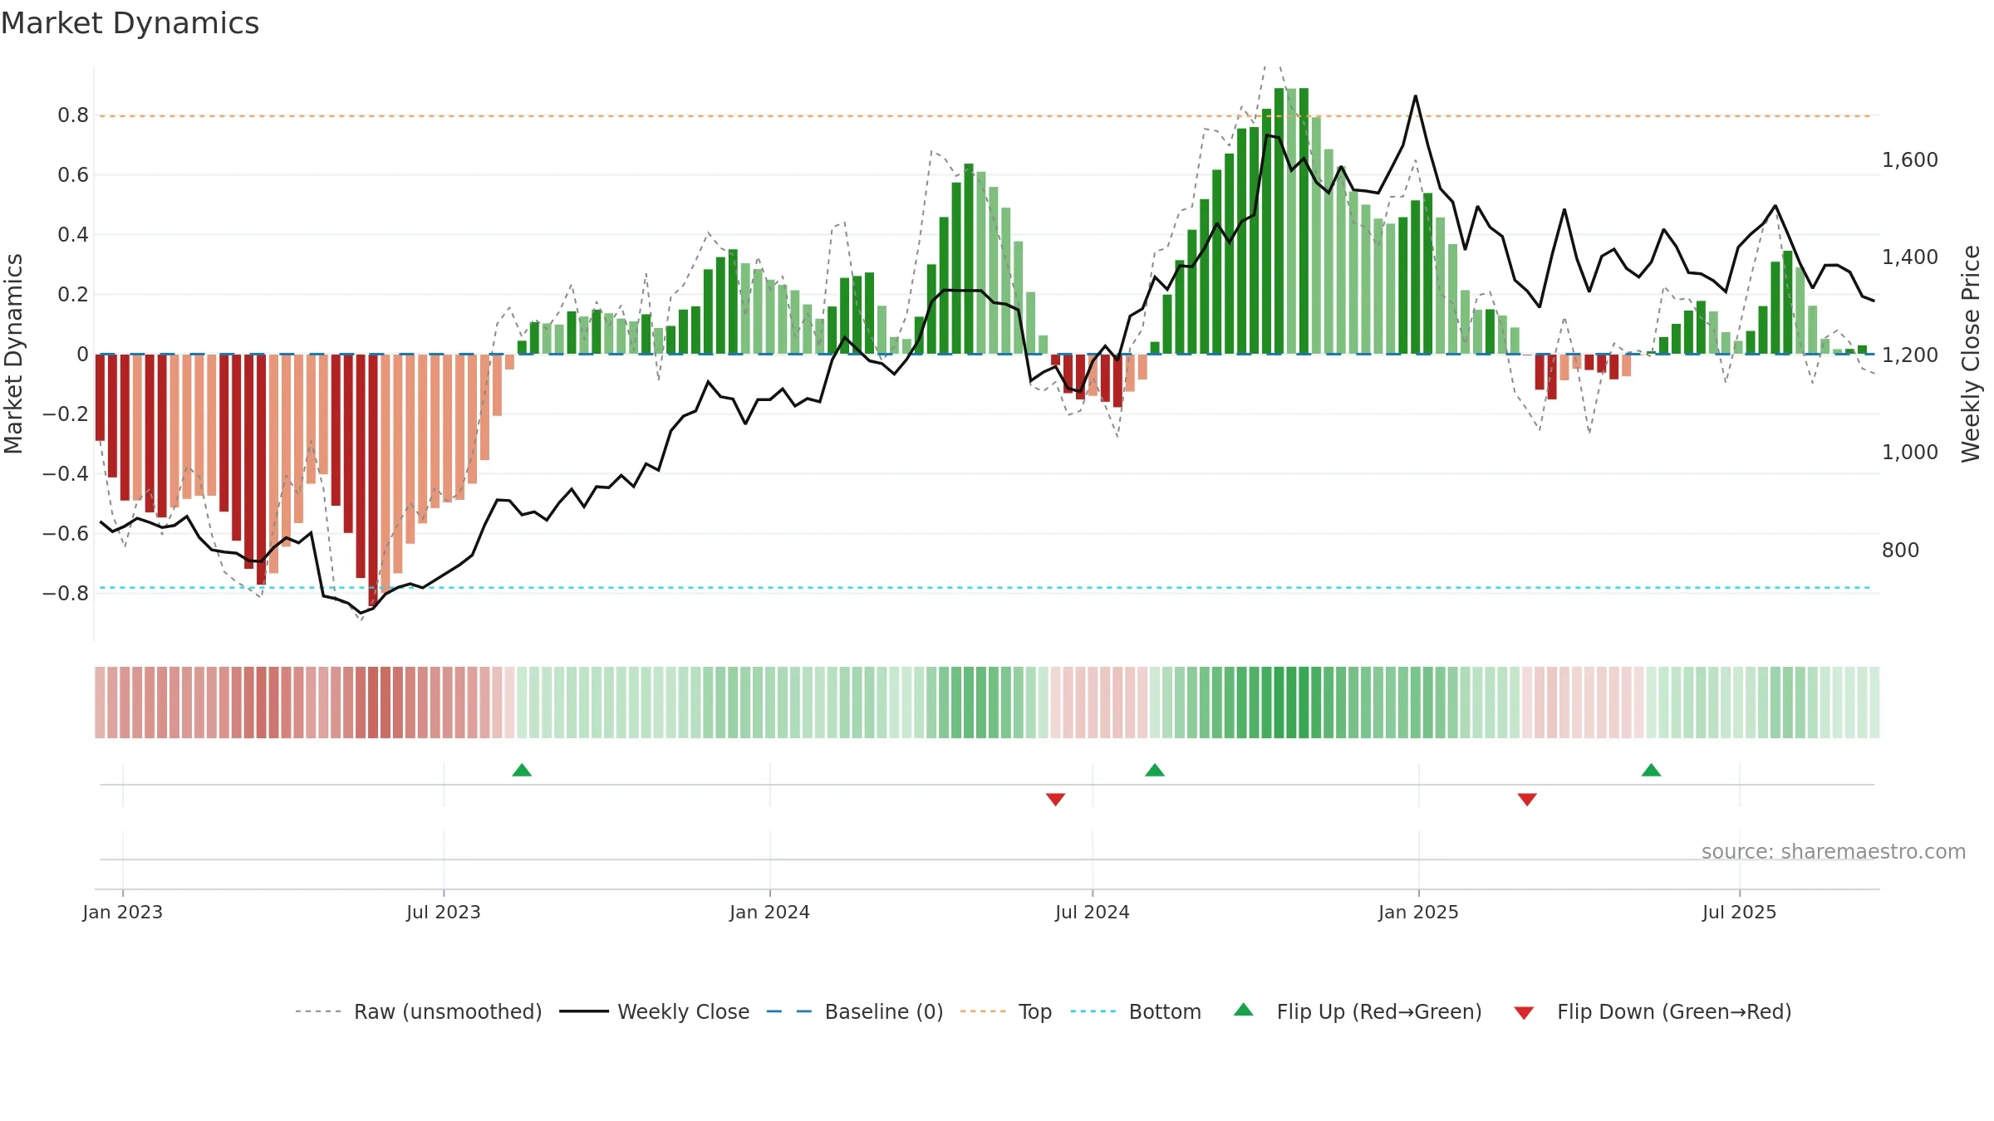Toggle the Weekly Close legend entry

click(654, 1011)
